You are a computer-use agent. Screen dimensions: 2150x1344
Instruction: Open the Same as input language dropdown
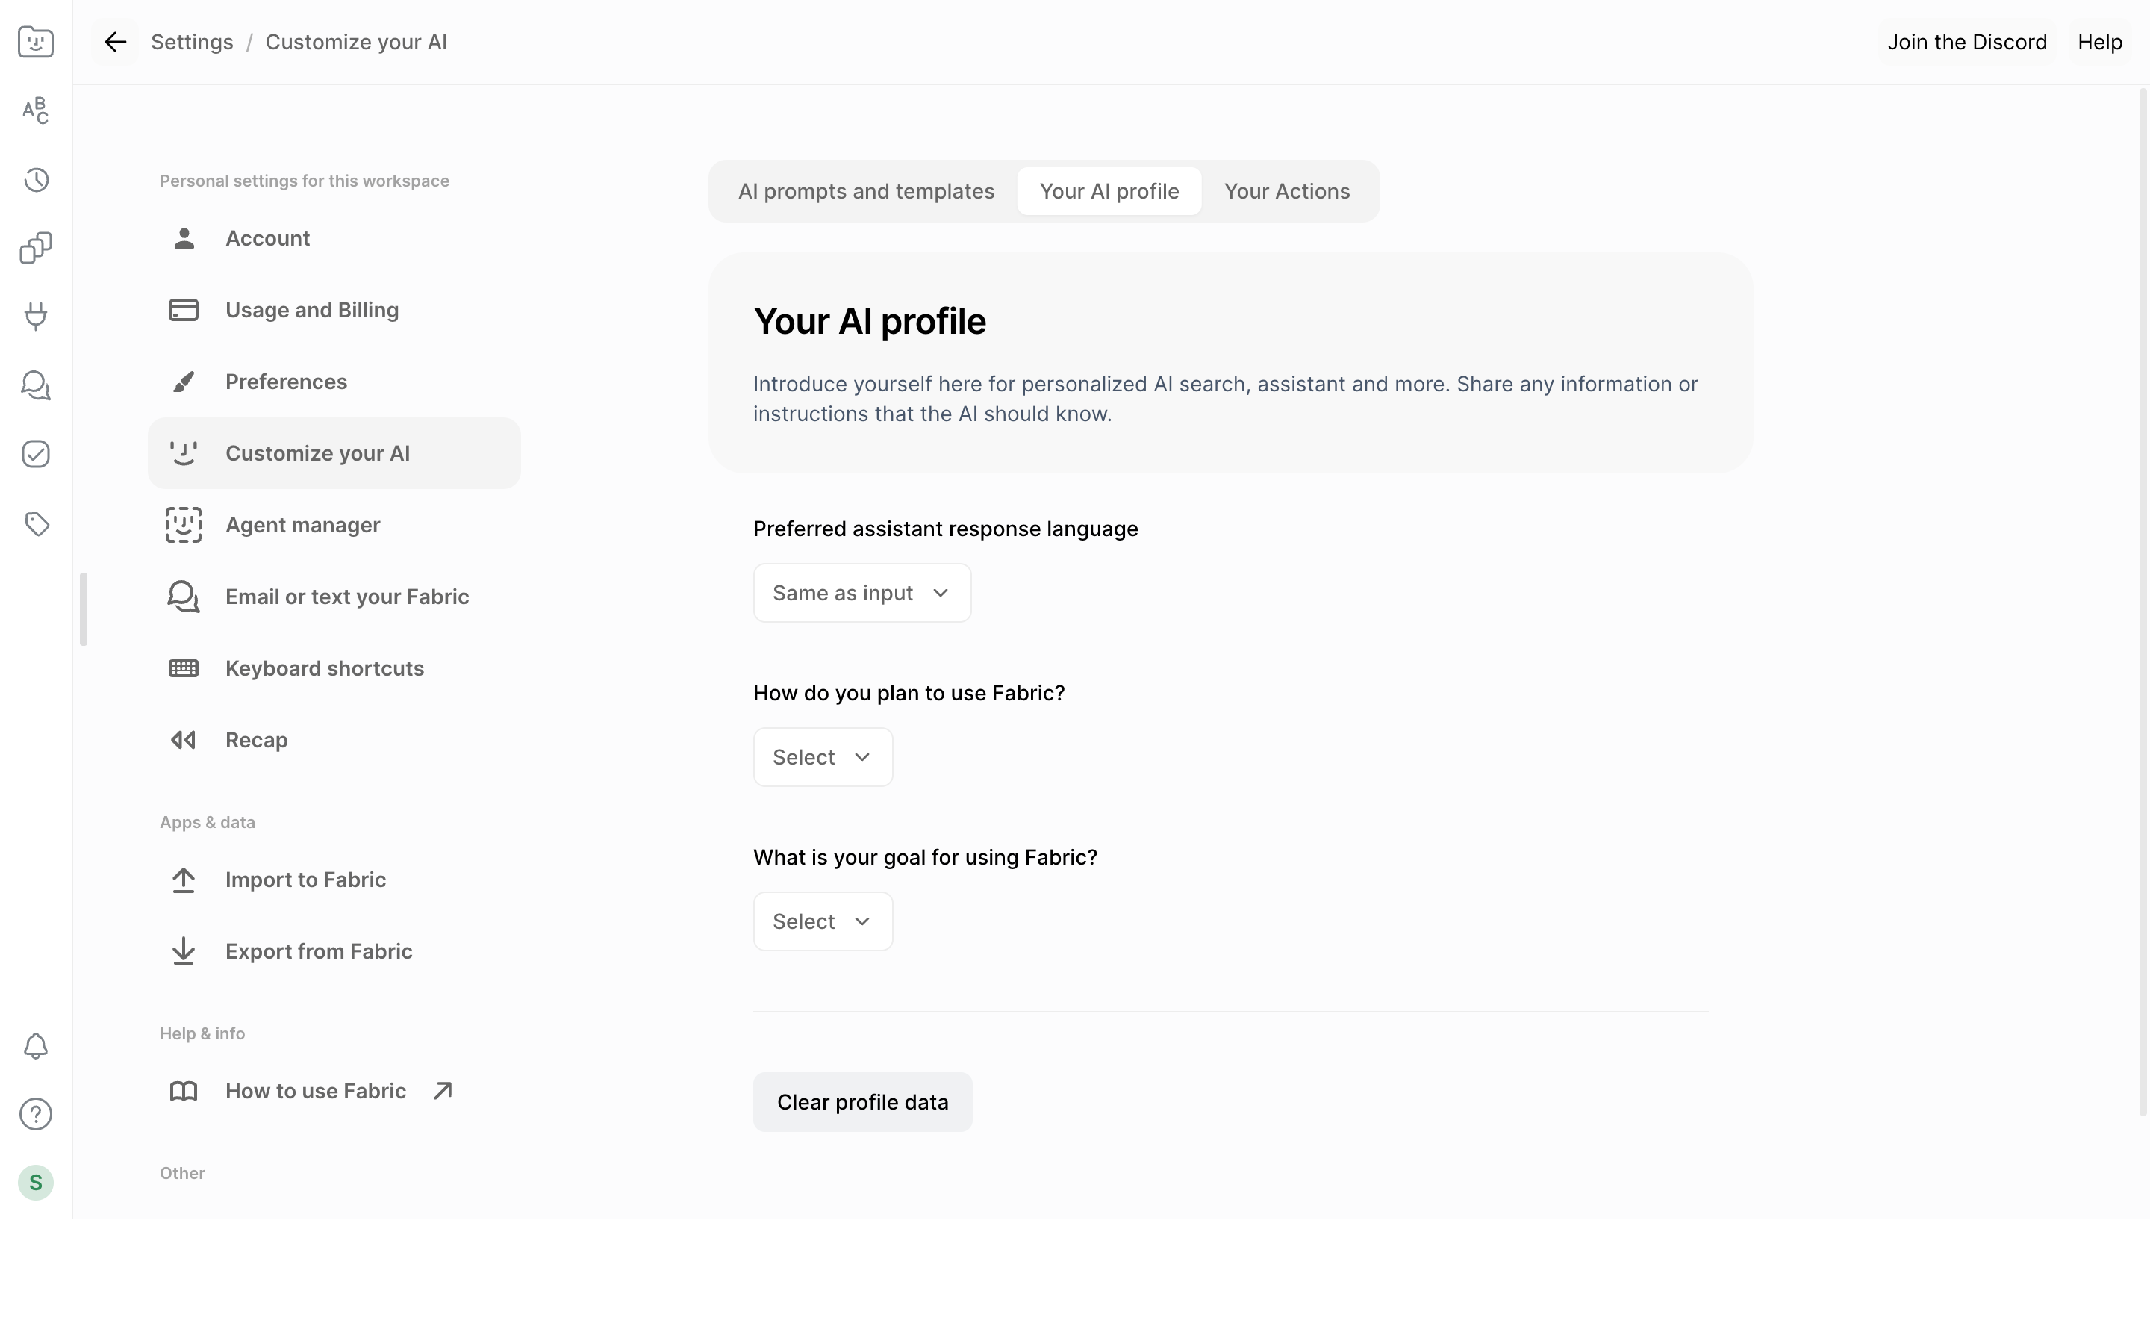pyautogui.click(x=861, y=593)
